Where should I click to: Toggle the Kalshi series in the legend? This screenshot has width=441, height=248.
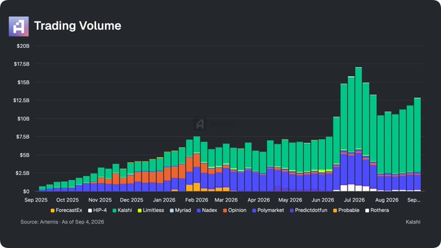pos(122,210)
